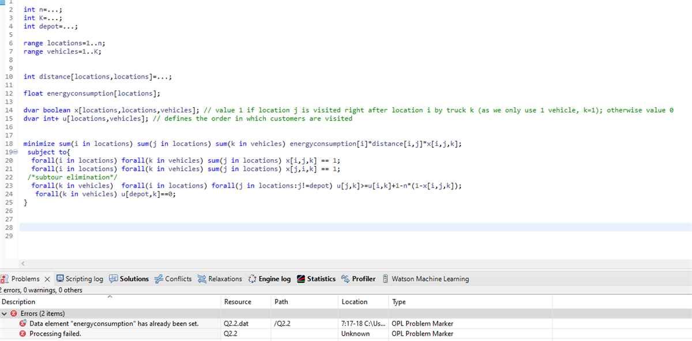This screenshot has width=692, height=341.
Task: Click the /Q2.2 path cell
Action: tap(283, 324)
